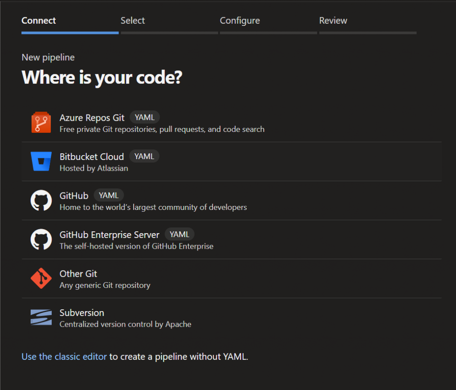Screen dimensions: 456x390
Task: Click 'Home to the world's largest community' text
Action: point(153,207)
